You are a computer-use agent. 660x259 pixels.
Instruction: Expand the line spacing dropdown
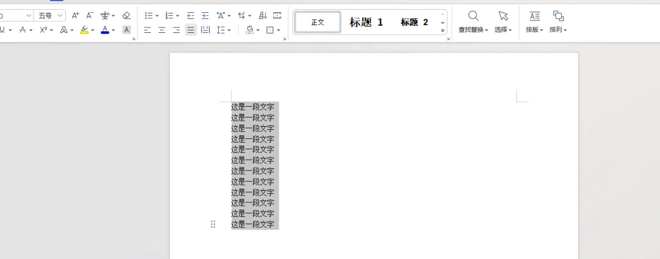[x=229, y=30]
